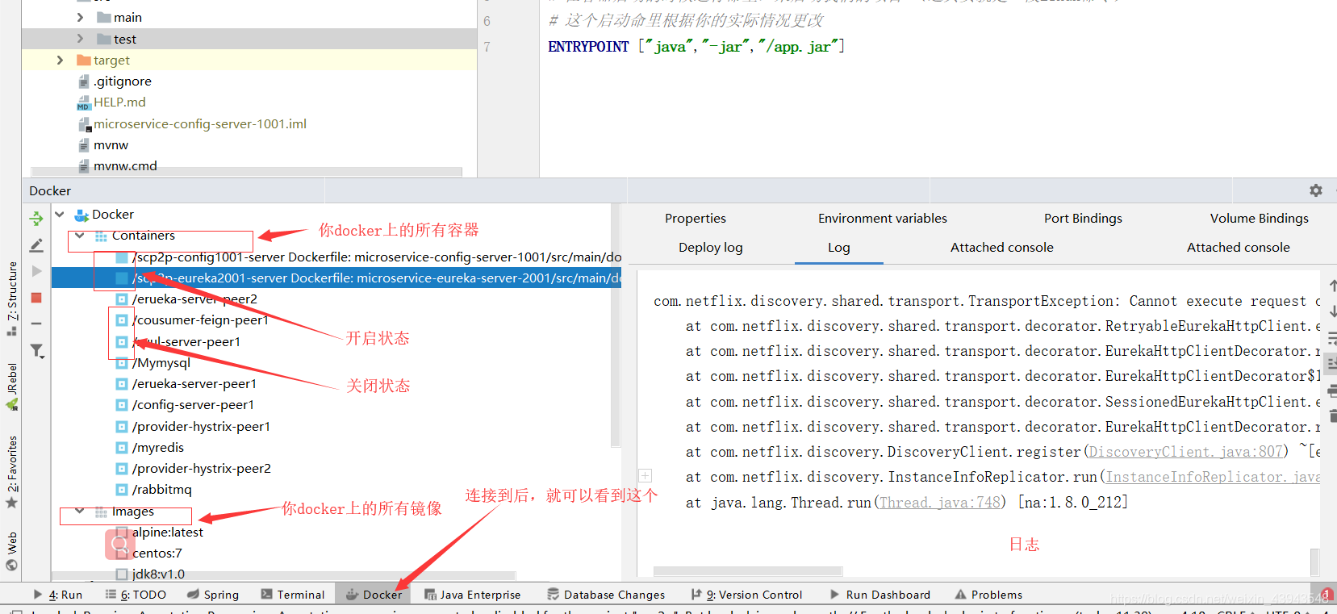Expand the main folder
The width and height of the screenshot is (1337, 614).
pyautogui.click(x=80, y=17)
